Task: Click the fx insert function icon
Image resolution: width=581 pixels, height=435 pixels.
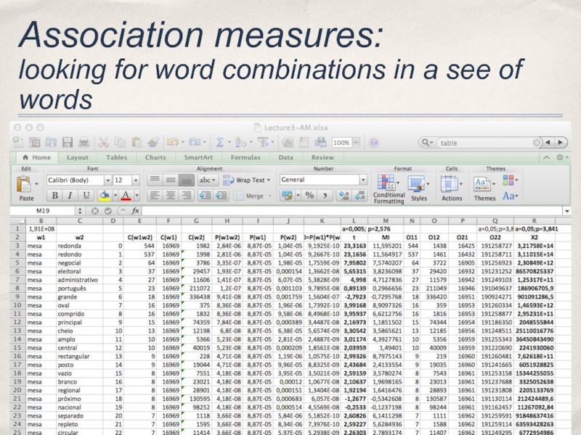Action: [x=135, y=211]
